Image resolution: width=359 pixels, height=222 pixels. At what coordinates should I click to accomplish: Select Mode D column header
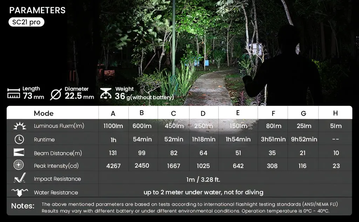[203, 113]
